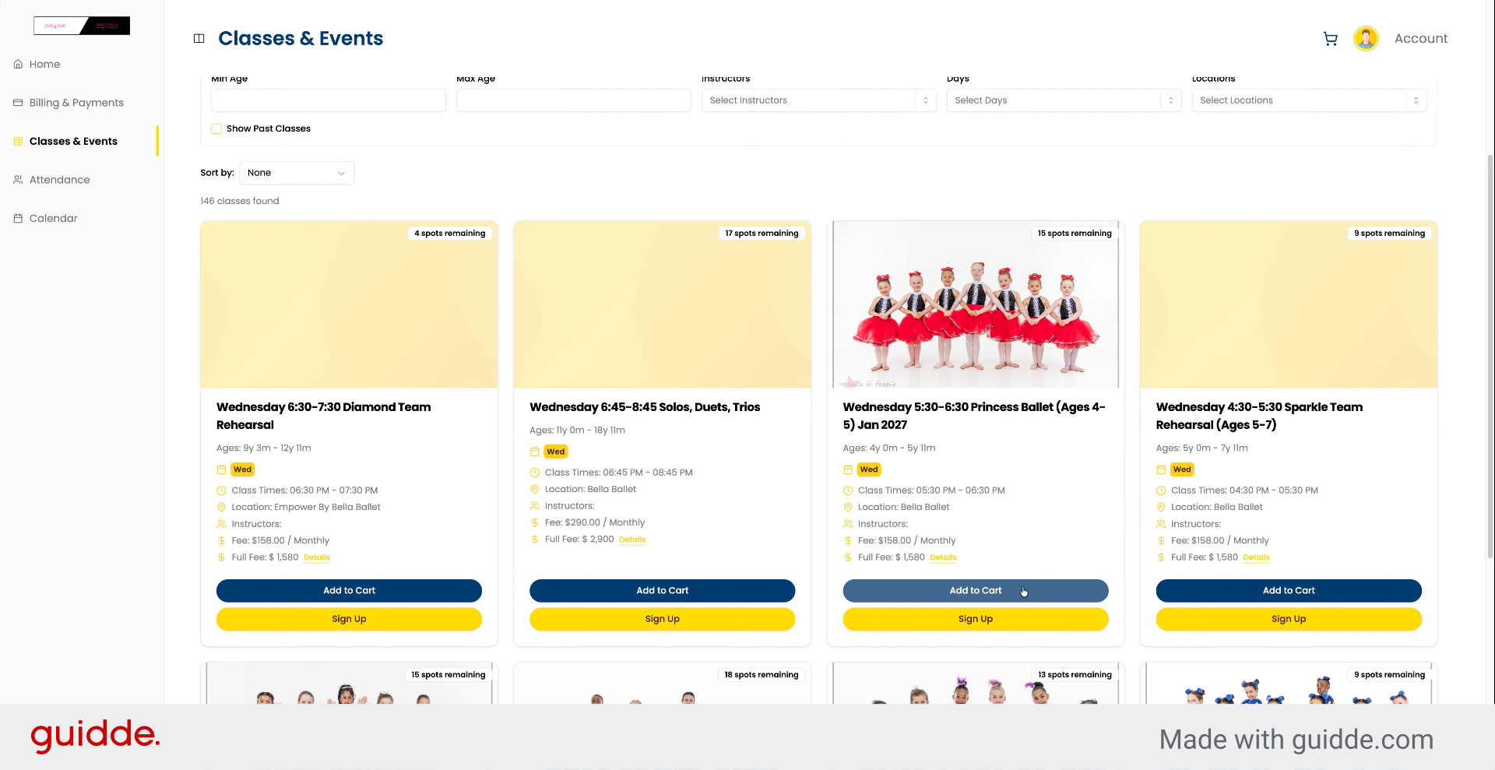Open the Select Instructors dropdown
Image resolution: width=1495 pixels, height=770 pixels.
(818, 100)
